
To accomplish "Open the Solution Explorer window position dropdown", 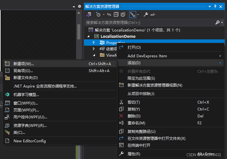I will point(210,7).
